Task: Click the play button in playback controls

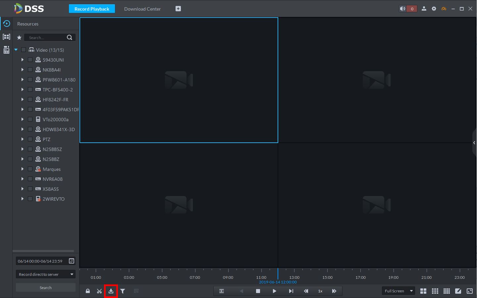Action: pos(274,291)
